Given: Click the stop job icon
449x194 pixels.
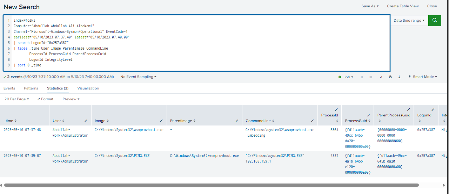Looking at the screenshot, I should click(371, 77).
